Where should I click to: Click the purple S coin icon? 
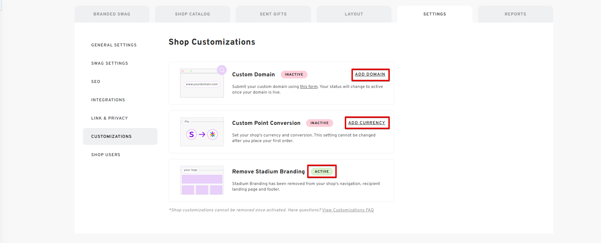click(192, 134)
